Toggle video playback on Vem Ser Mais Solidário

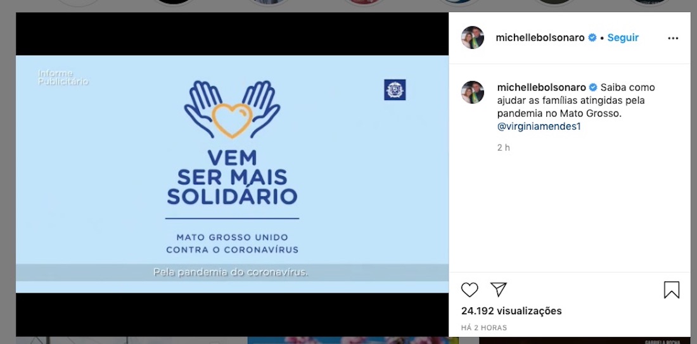[x=232, y=174]
